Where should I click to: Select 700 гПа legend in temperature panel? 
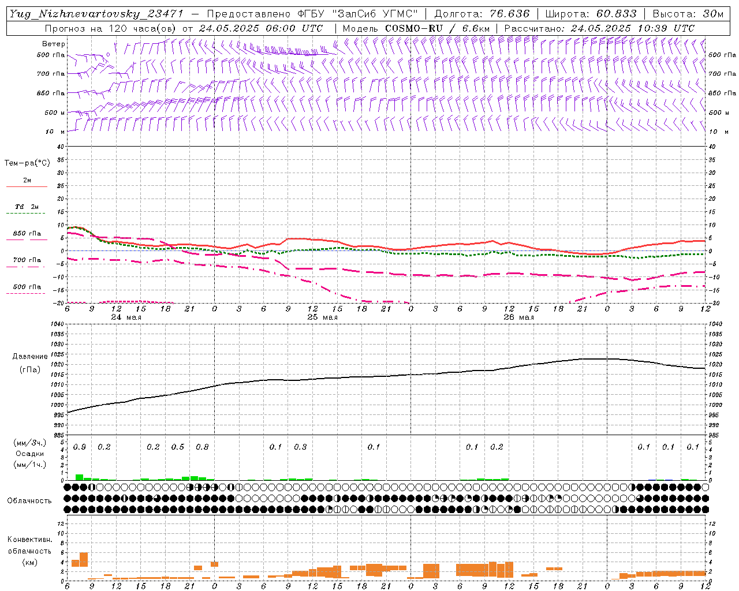click(x=27, y=260)
